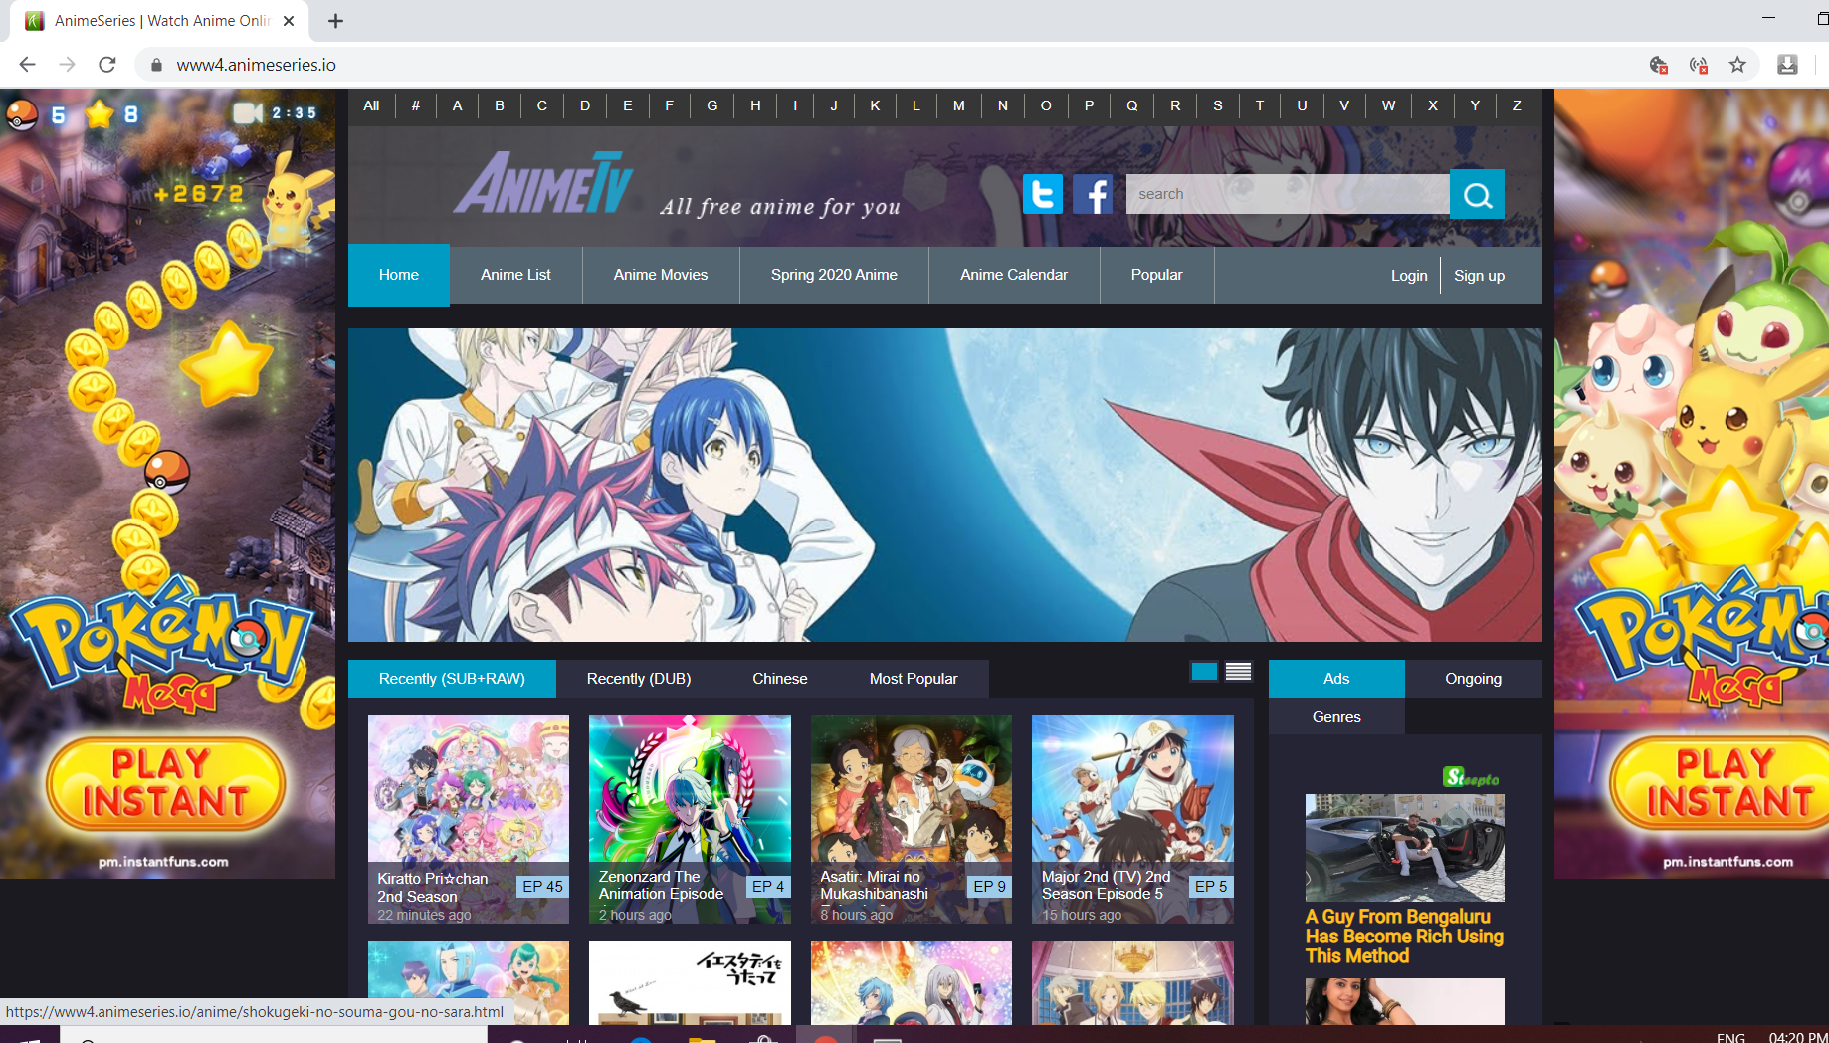The image size is (1829, 1043).
Task: Click the EP 9 episode badge
Action: coord(989,887)
